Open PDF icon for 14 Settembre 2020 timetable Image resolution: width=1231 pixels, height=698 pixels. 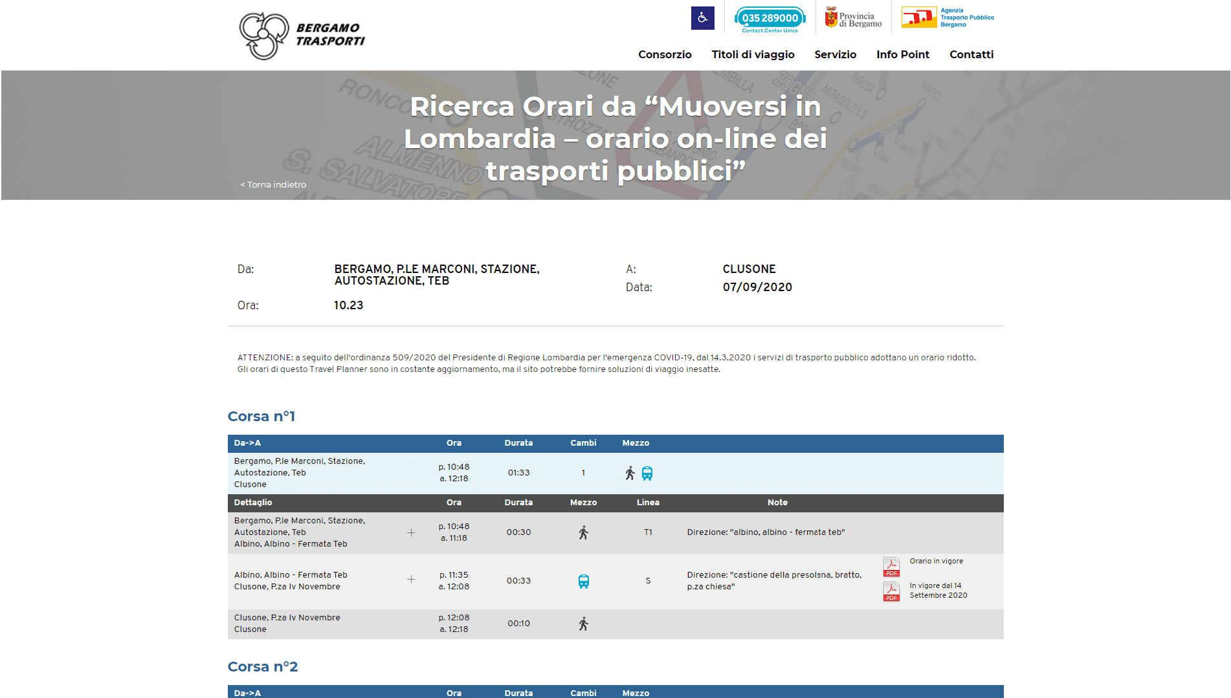891,591
